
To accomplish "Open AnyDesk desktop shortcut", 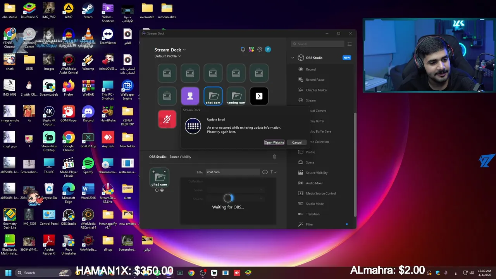I will 108,139.
